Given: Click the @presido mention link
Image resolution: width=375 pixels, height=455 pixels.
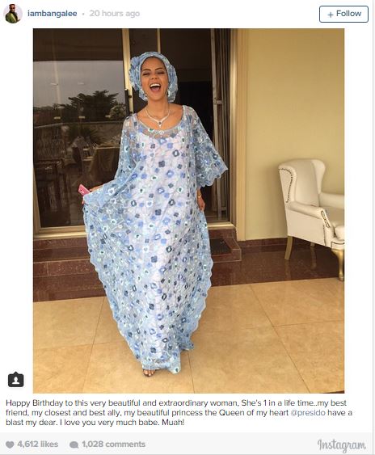Looking at the screenshot, I should pyautogui.click(x=308, y=413).
